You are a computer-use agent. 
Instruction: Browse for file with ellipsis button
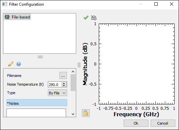coord(63,75)
